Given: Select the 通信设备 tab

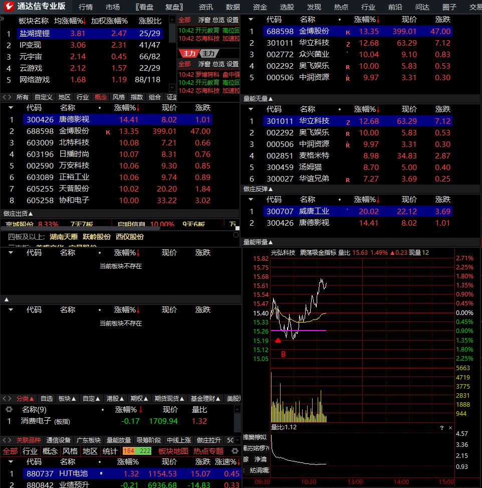Looking at the screenshot, I should (x=59, y=440).
